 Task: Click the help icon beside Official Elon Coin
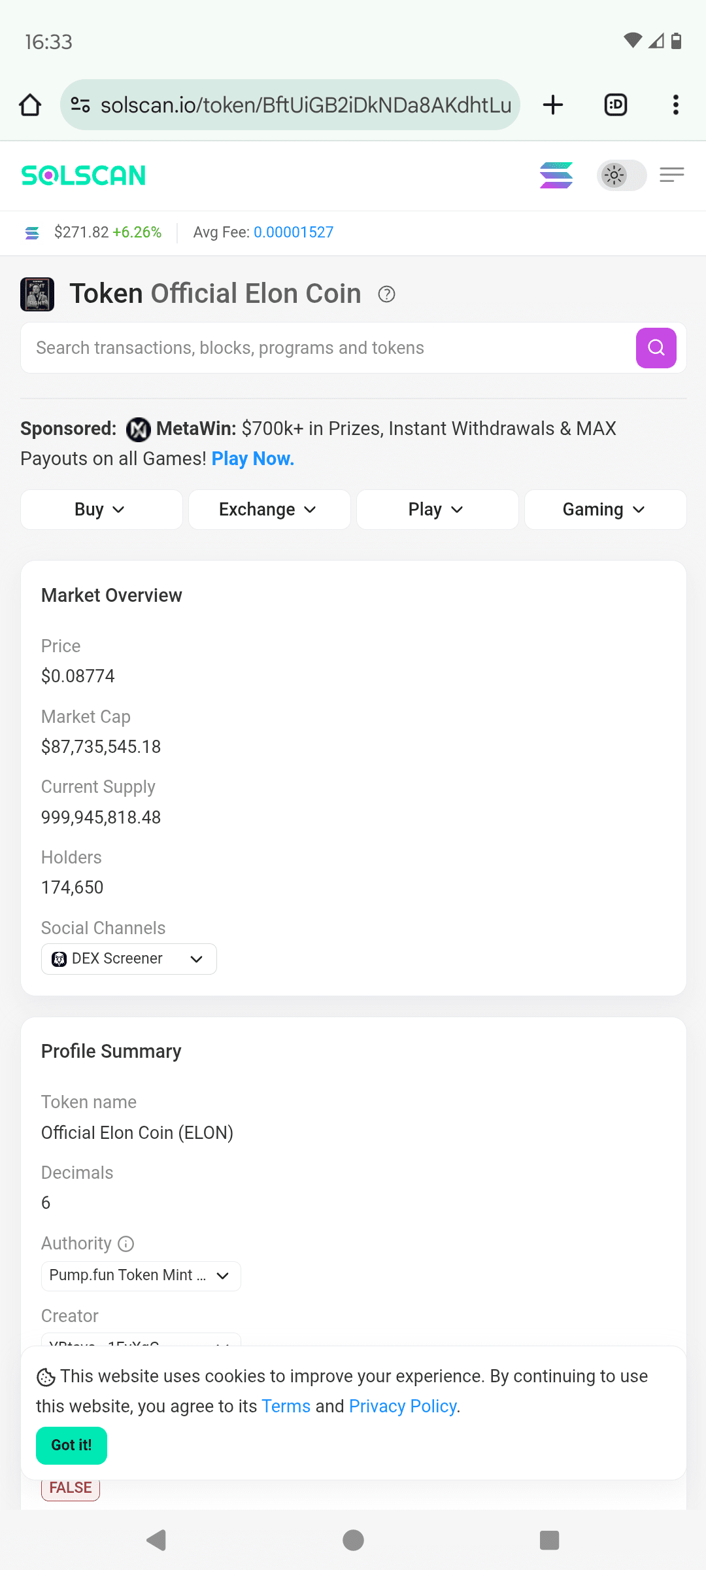[387, 294]
